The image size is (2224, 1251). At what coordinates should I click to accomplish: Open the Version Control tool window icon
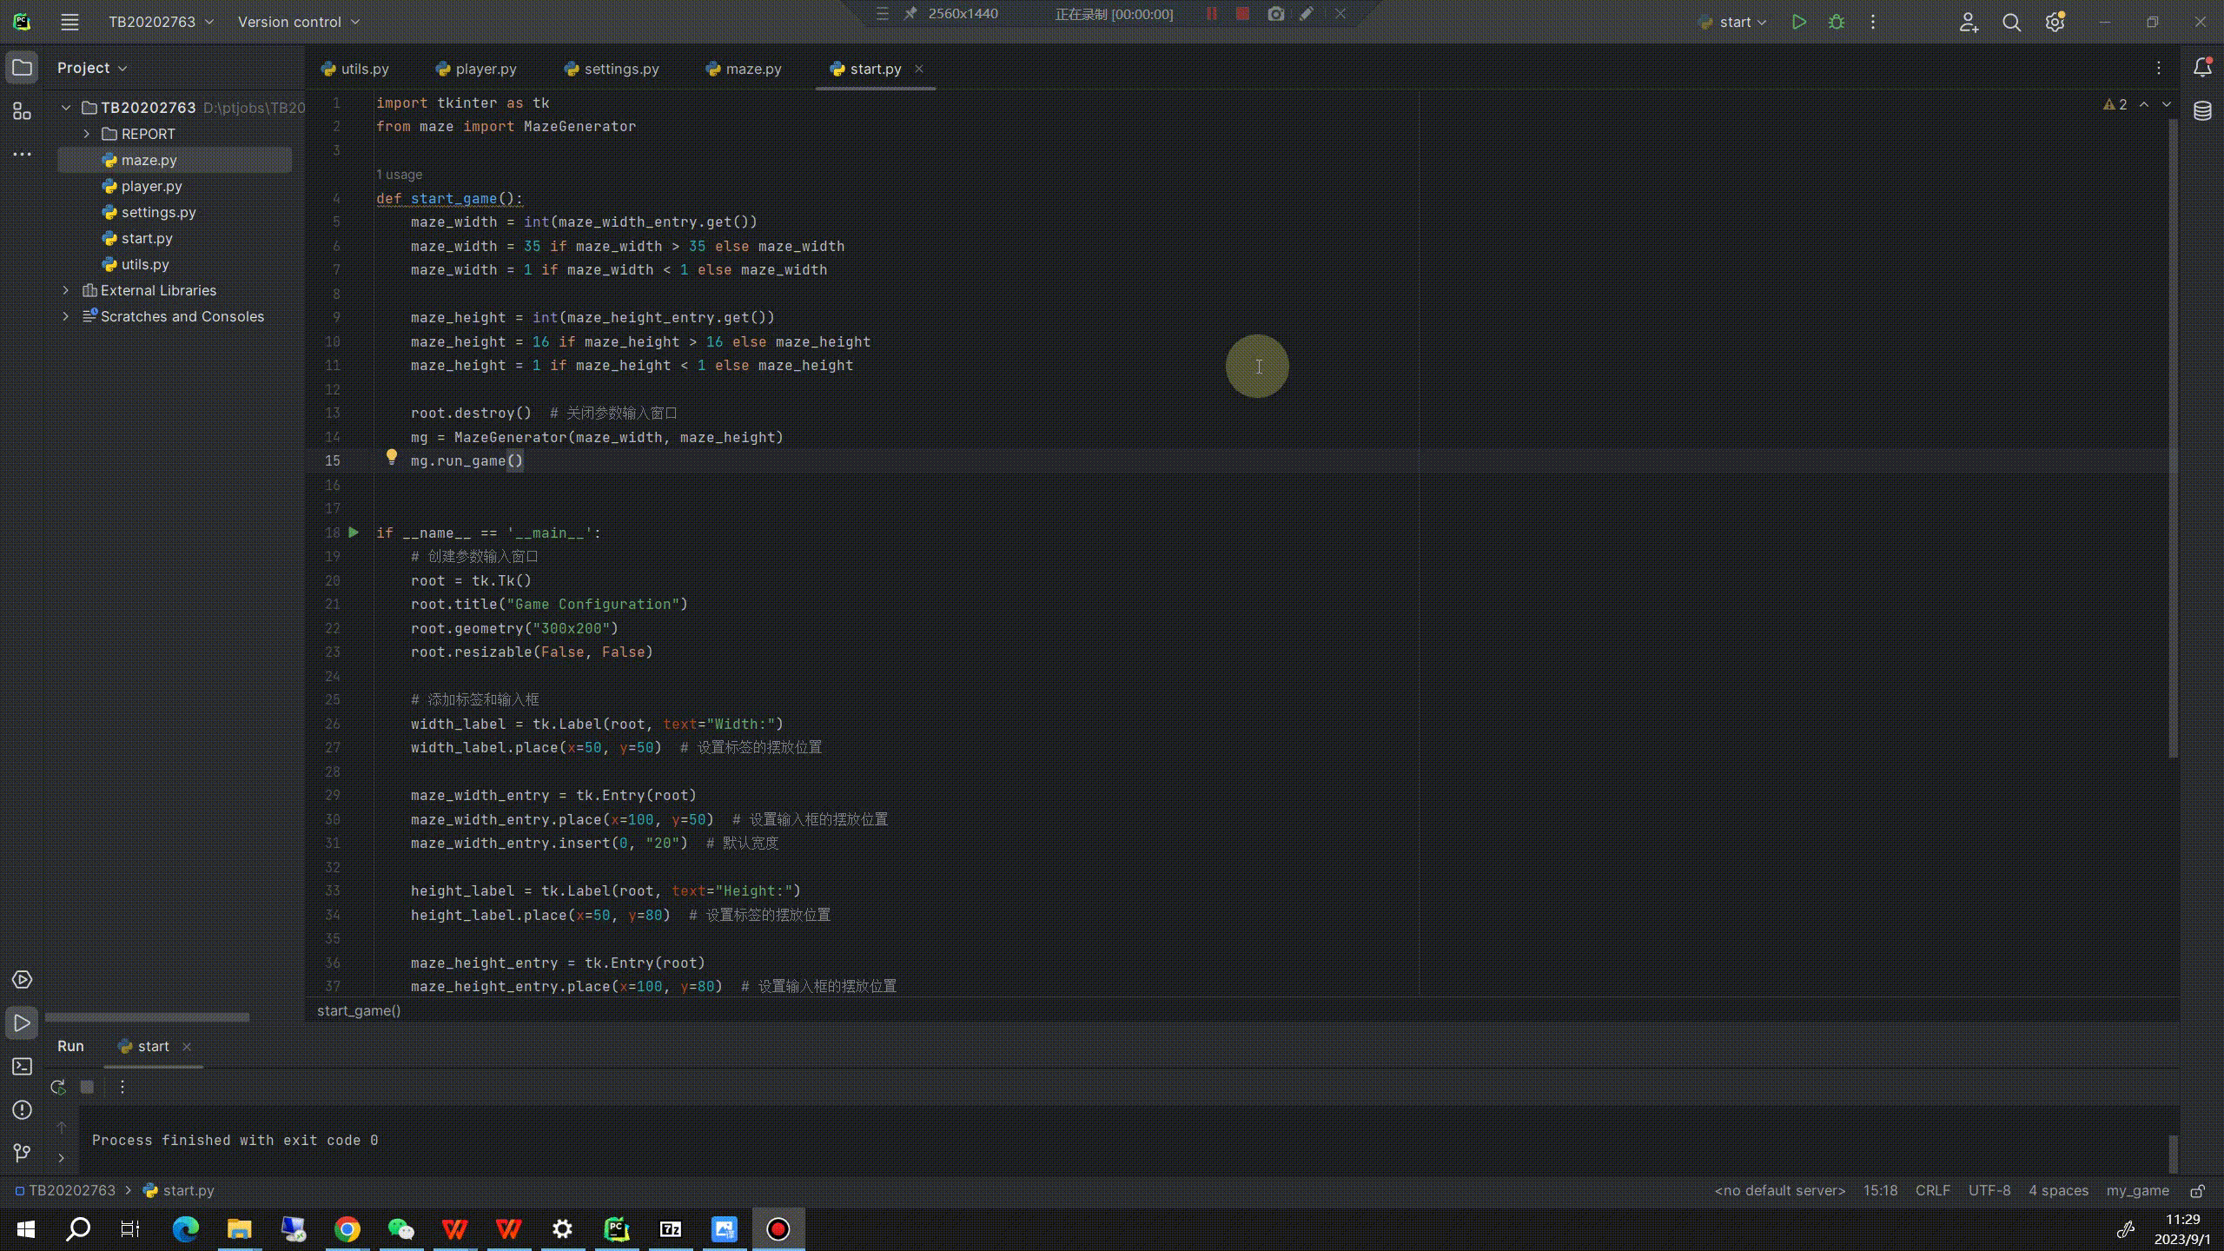22,1154
